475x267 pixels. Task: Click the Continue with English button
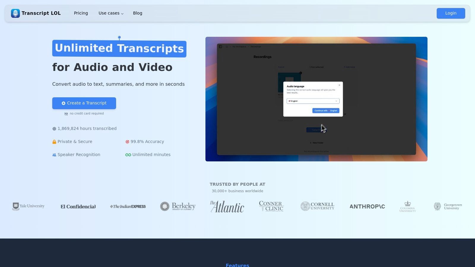326,111
